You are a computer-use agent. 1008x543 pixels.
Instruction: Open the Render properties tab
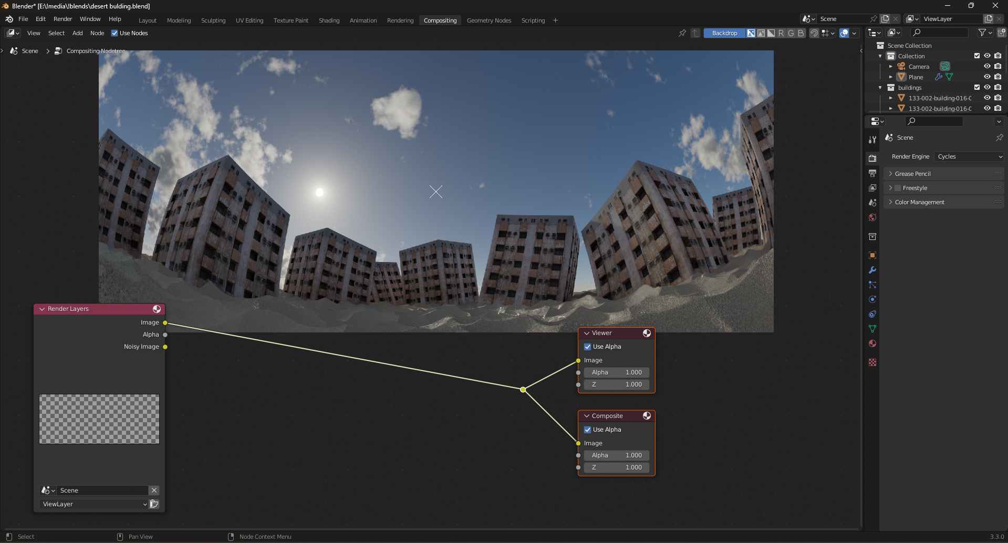click(x=872, y=158)
